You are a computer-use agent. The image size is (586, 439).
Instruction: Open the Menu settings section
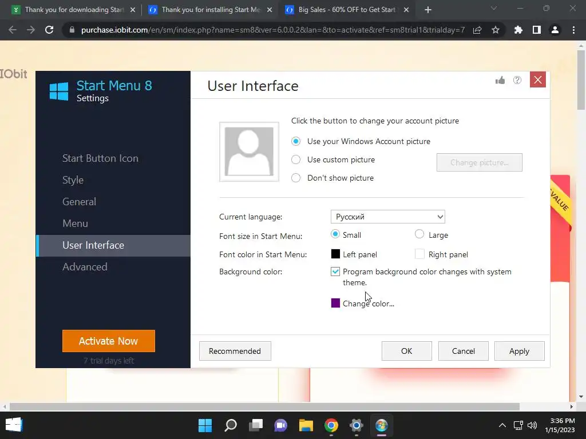click(x=75, y=224)
